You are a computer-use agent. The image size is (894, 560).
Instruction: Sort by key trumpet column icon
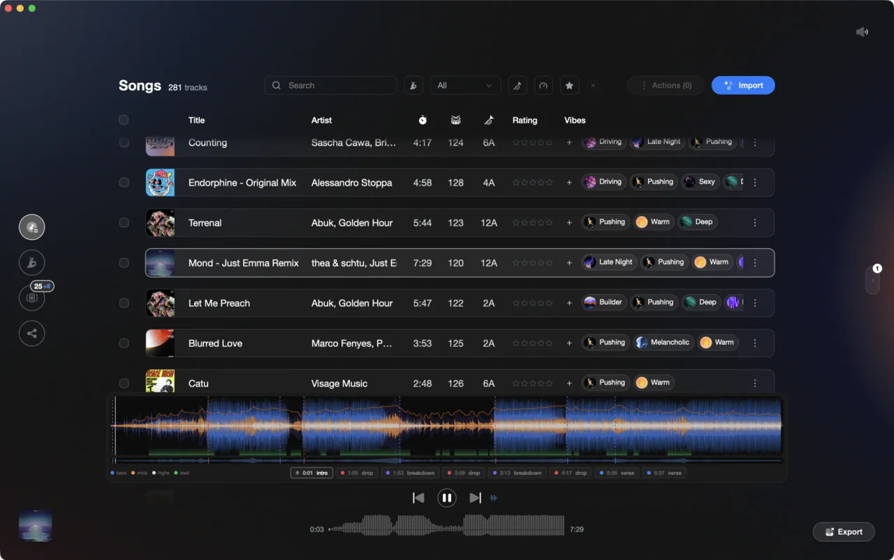point(489,120)
